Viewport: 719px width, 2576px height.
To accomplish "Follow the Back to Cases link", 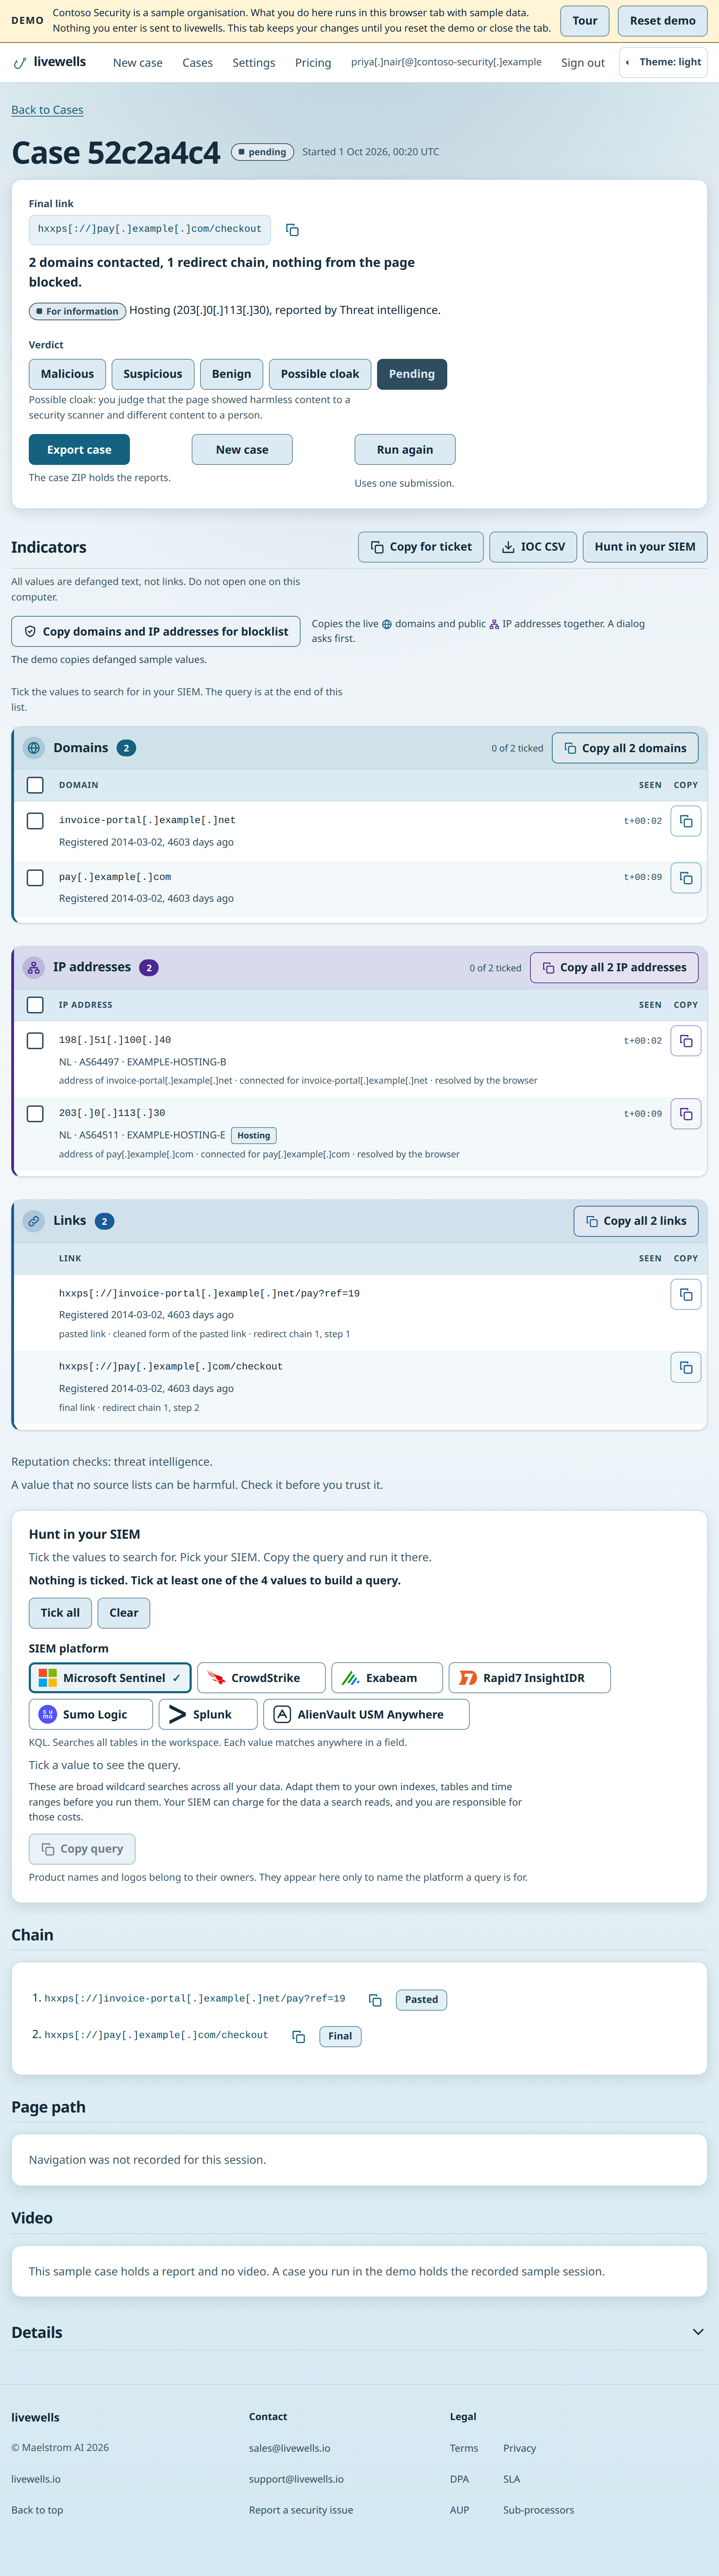I will 47,110.
